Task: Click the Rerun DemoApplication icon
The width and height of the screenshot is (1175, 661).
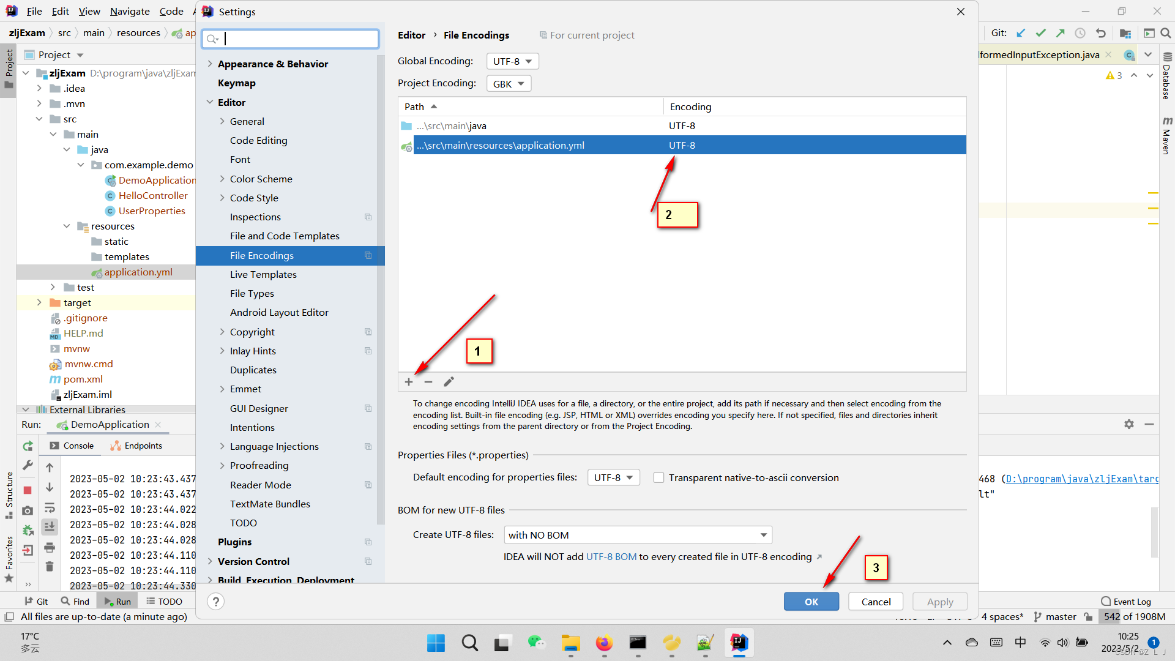Action: coord(28,446)
